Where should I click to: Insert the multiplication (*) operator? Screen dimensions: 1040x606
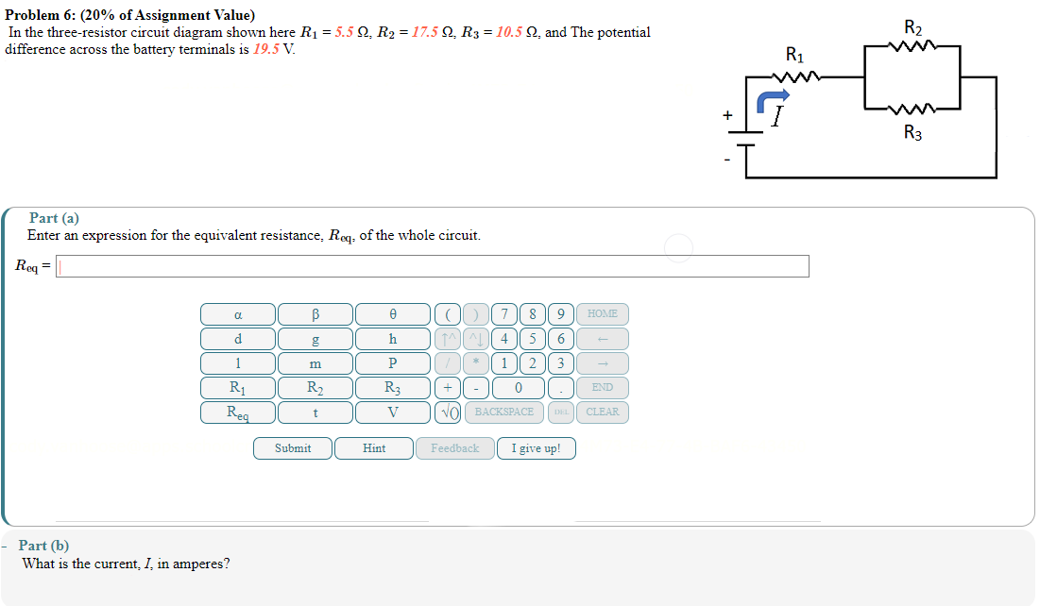(474, 362)
